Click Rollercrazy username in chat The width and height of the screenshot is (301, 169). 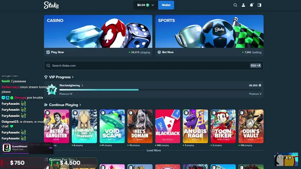click(x=10, y=87)
